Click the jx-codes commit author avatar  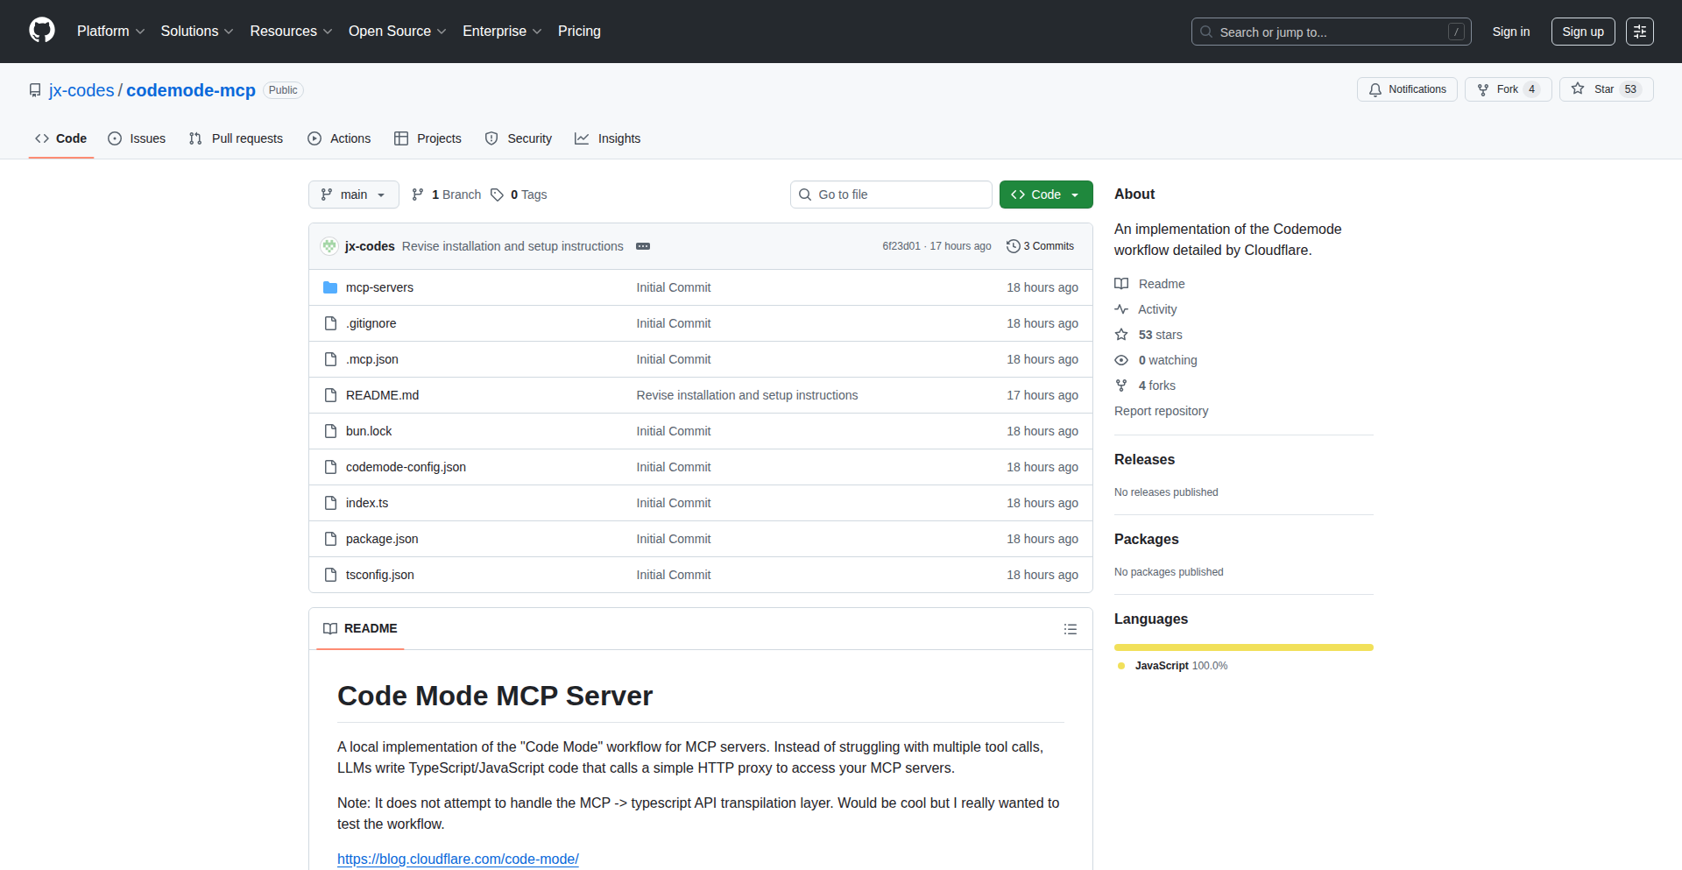(329, 246)
